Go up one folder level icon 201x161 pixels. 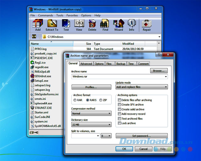coord(34,37)
